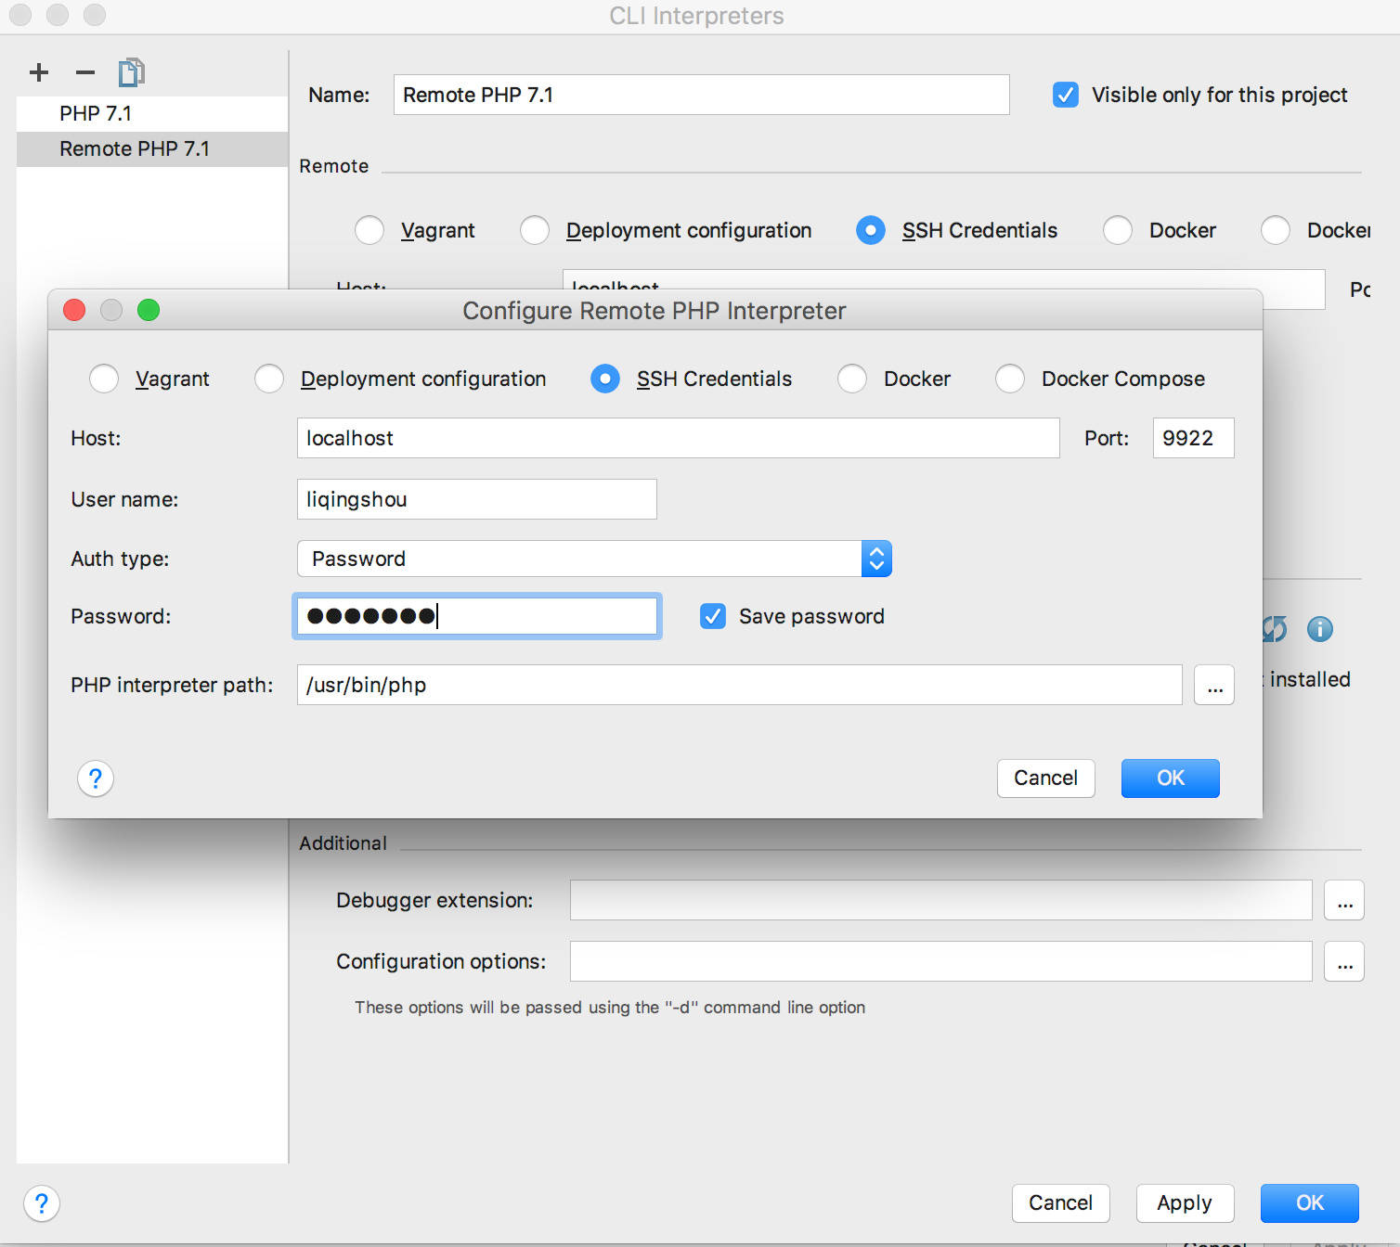Click the blue info icon

(1319, 629)
